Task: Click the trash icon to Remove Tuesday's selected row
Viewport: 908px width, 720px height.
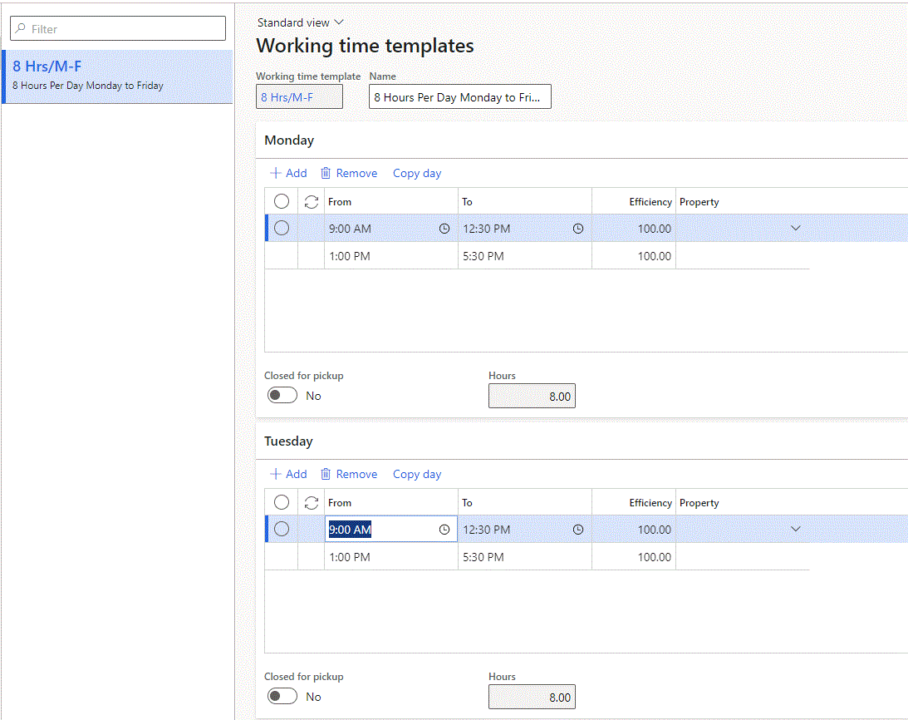Action: point(324,474)
